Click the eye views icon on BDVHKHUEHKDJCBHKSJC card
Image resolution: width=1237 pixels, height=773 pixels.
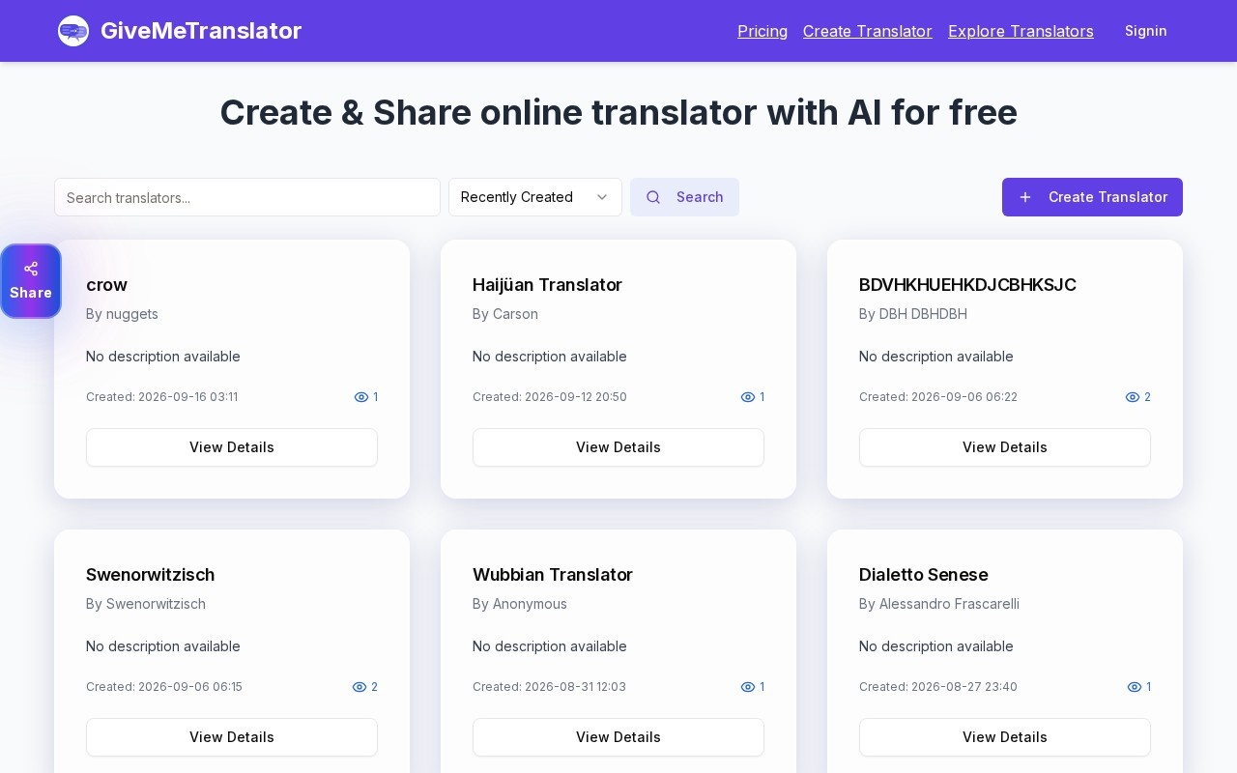click(x=1133, y=397)
